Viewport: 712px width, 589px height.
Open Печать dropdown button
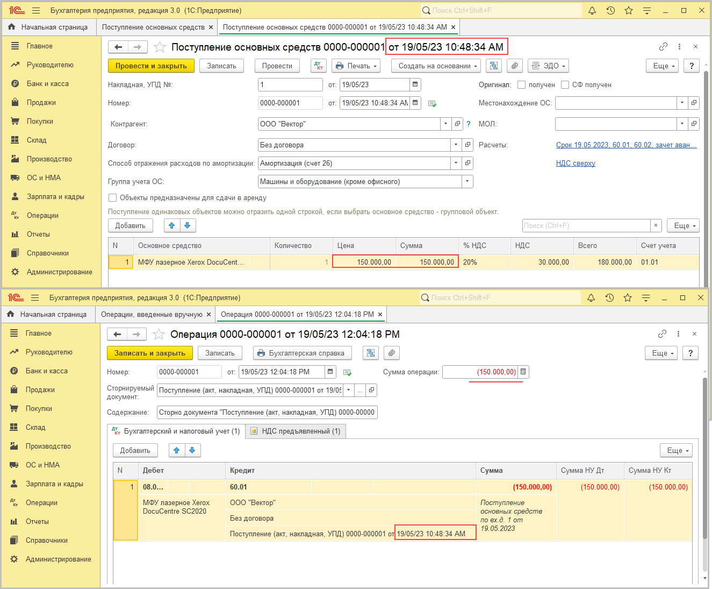(356, 66)
